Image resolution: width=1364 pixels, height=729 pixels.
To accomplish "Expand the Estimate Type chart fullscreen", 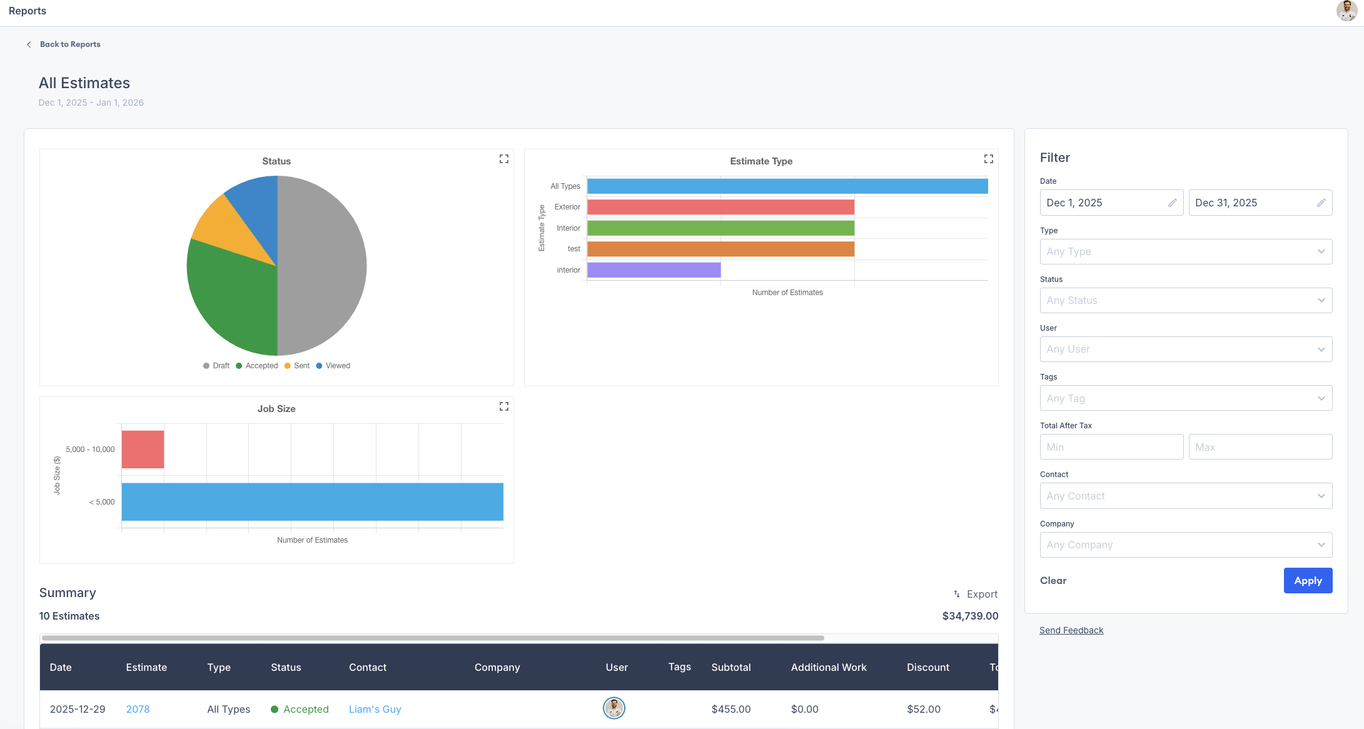I will pos(988,159).
